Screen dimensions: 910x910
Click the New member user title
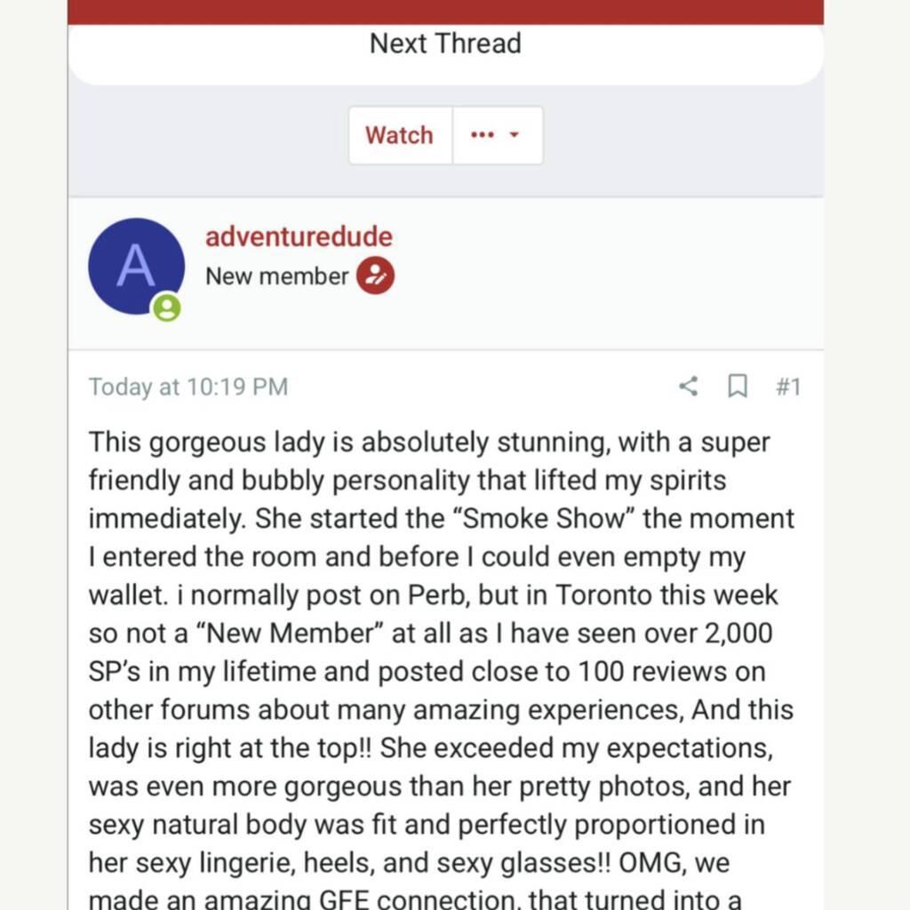(276, 276)
